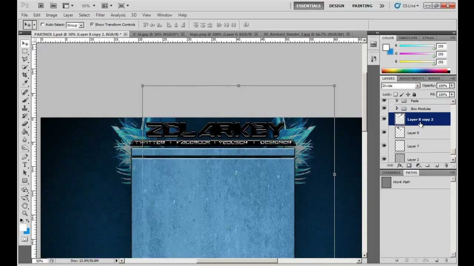Select the Paint Bucket tool
This screenshot has height=266, width=474.
tap(25, 132)
